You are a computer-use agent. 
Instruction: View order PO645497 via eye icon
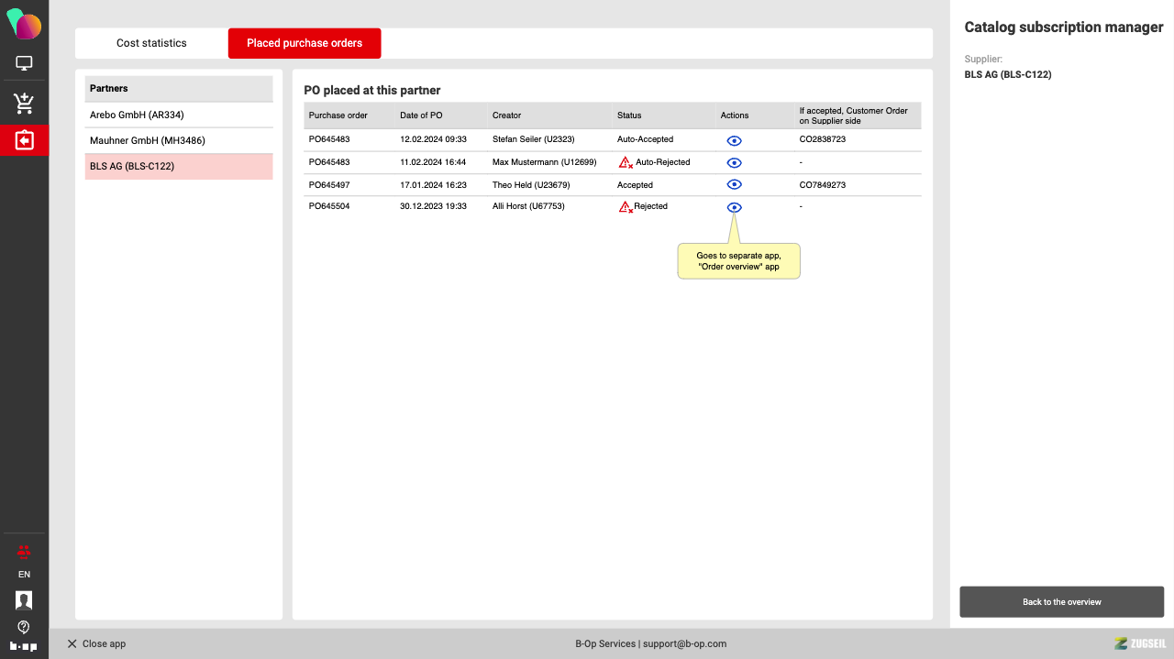pos(734,185)
